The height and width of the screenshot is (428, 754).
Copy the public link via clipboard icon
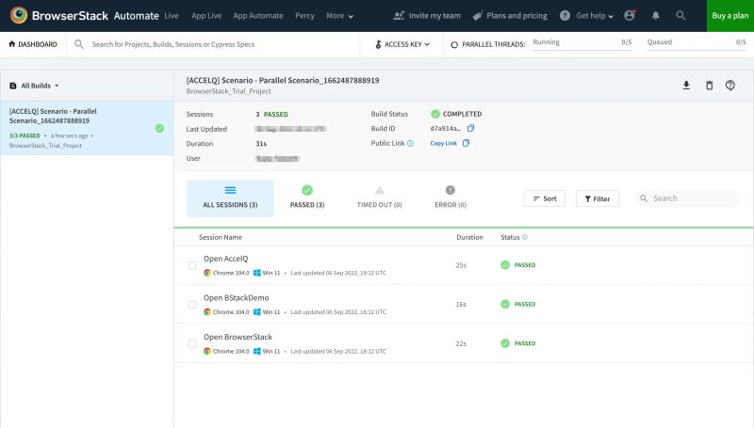[x=466, y=143]
